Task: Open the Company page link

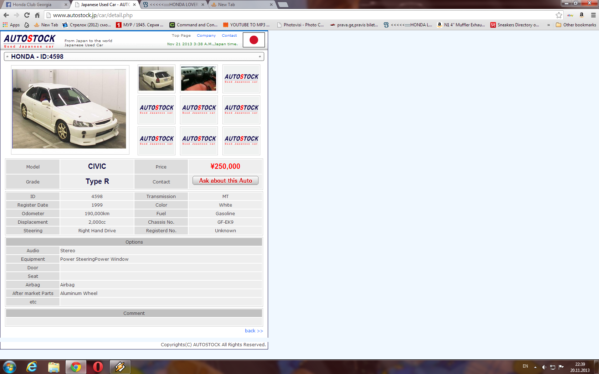Action: [x=206, y=36]
